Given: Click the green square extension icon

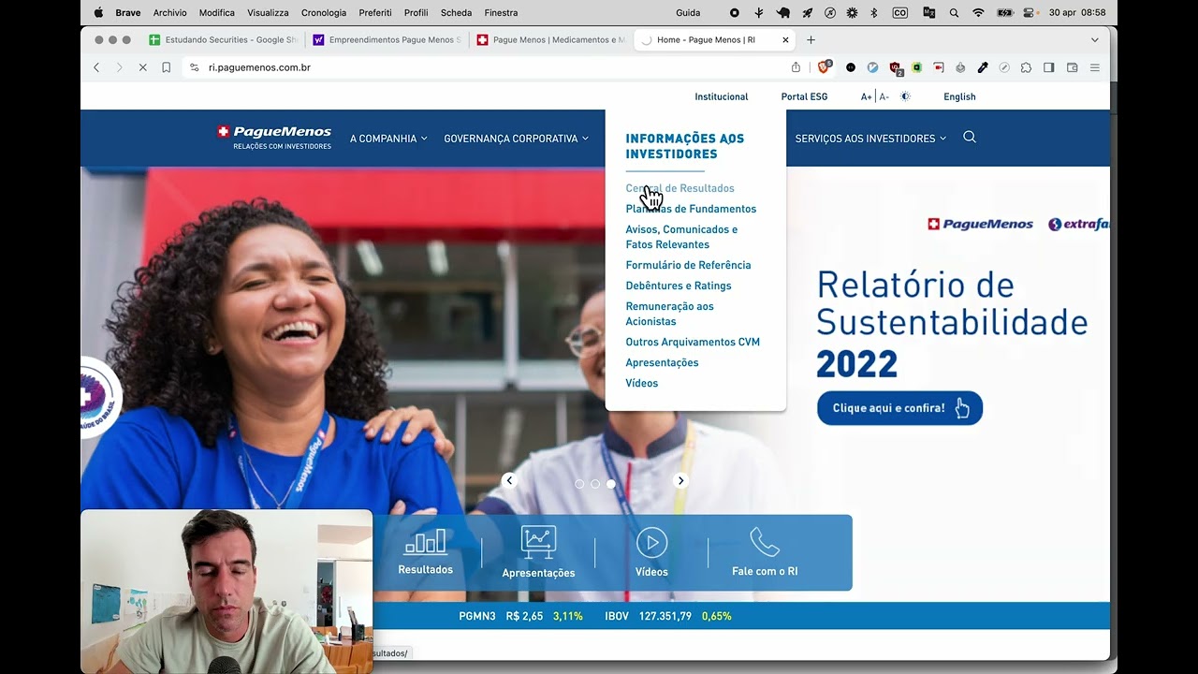Looking at the screenshot, I should click(x=917, y=67).
